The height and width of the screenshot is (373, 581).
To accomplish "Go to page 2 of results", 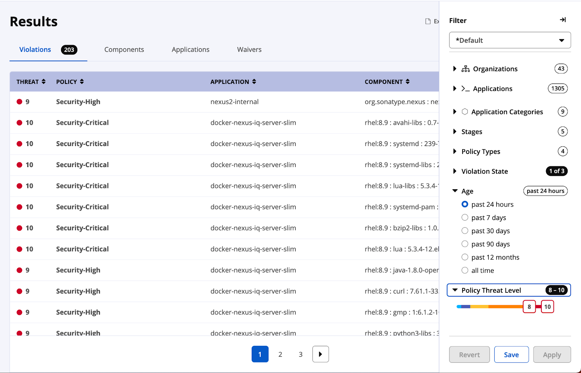I will click(x=280, y=354).
